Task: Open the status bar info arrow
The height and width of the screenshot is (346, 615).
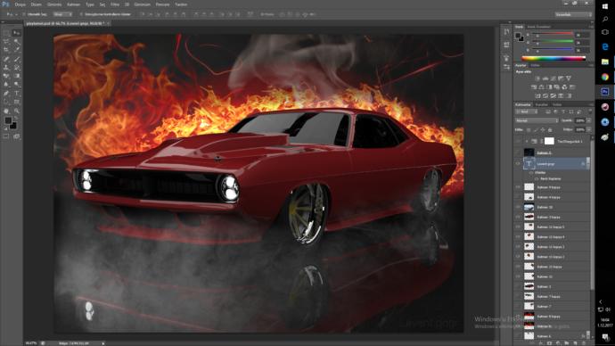Action: tap(103, 343)
